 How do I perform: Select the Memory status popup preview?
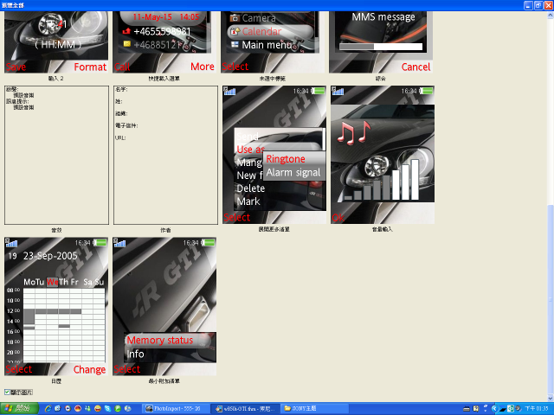pos(164,306)
